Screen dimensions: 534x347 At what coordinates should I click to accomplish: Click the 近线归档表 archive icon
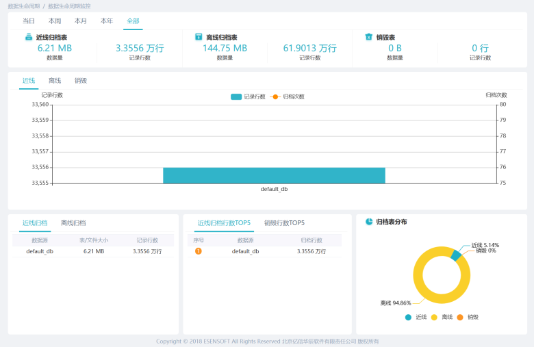(x=28, y=37)
